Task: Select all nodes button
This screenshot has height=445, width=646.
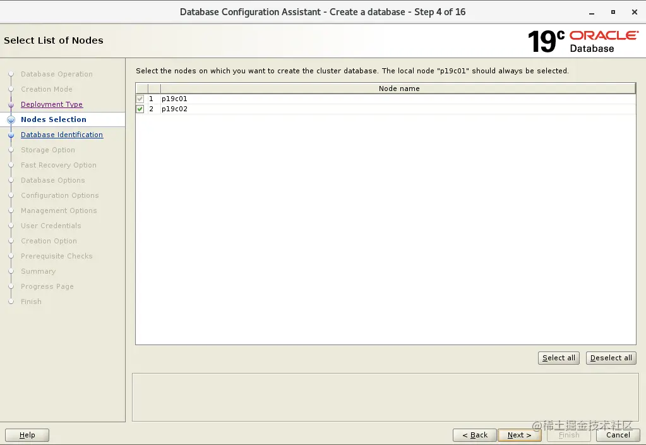Action: point(559,358)
